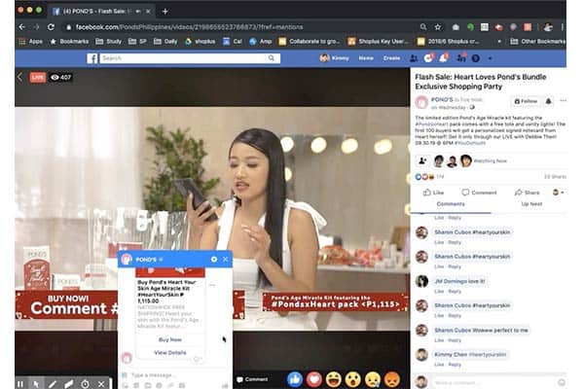
Task: Open Messenger icon in Facebook header
Action: (x=428, y=58)
